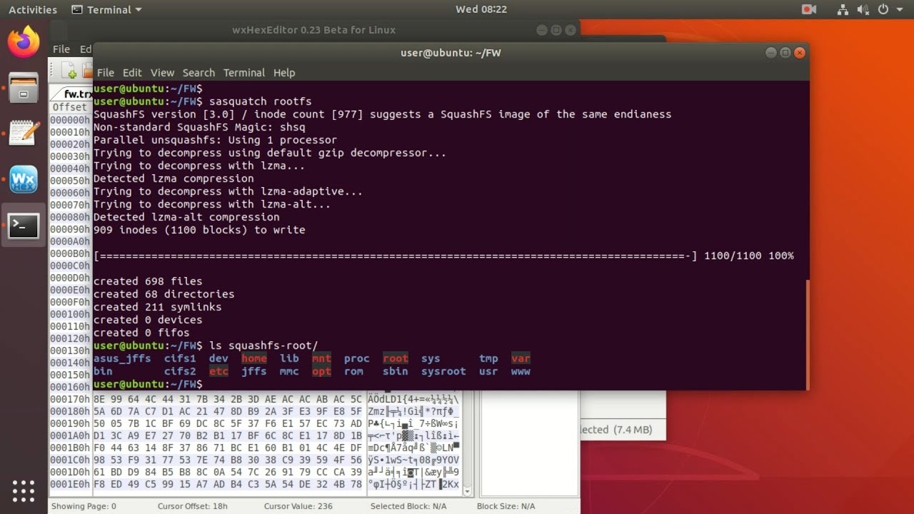Click the New File icon in wxHexEditor toolbar
This screenshot has width=914, height=514.
(x=69, y=71)
